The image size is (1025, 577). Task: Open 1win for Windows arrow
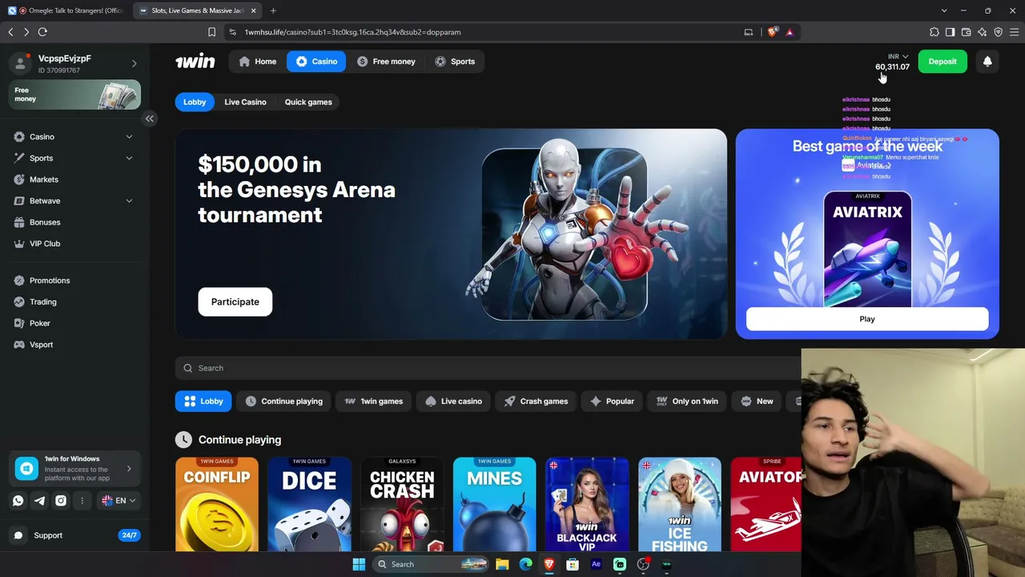129,469
